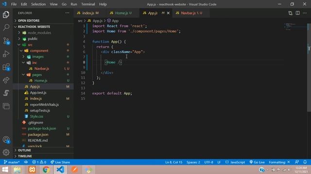Collapse the component folder
311x174 pixels.
coord(43,51)
